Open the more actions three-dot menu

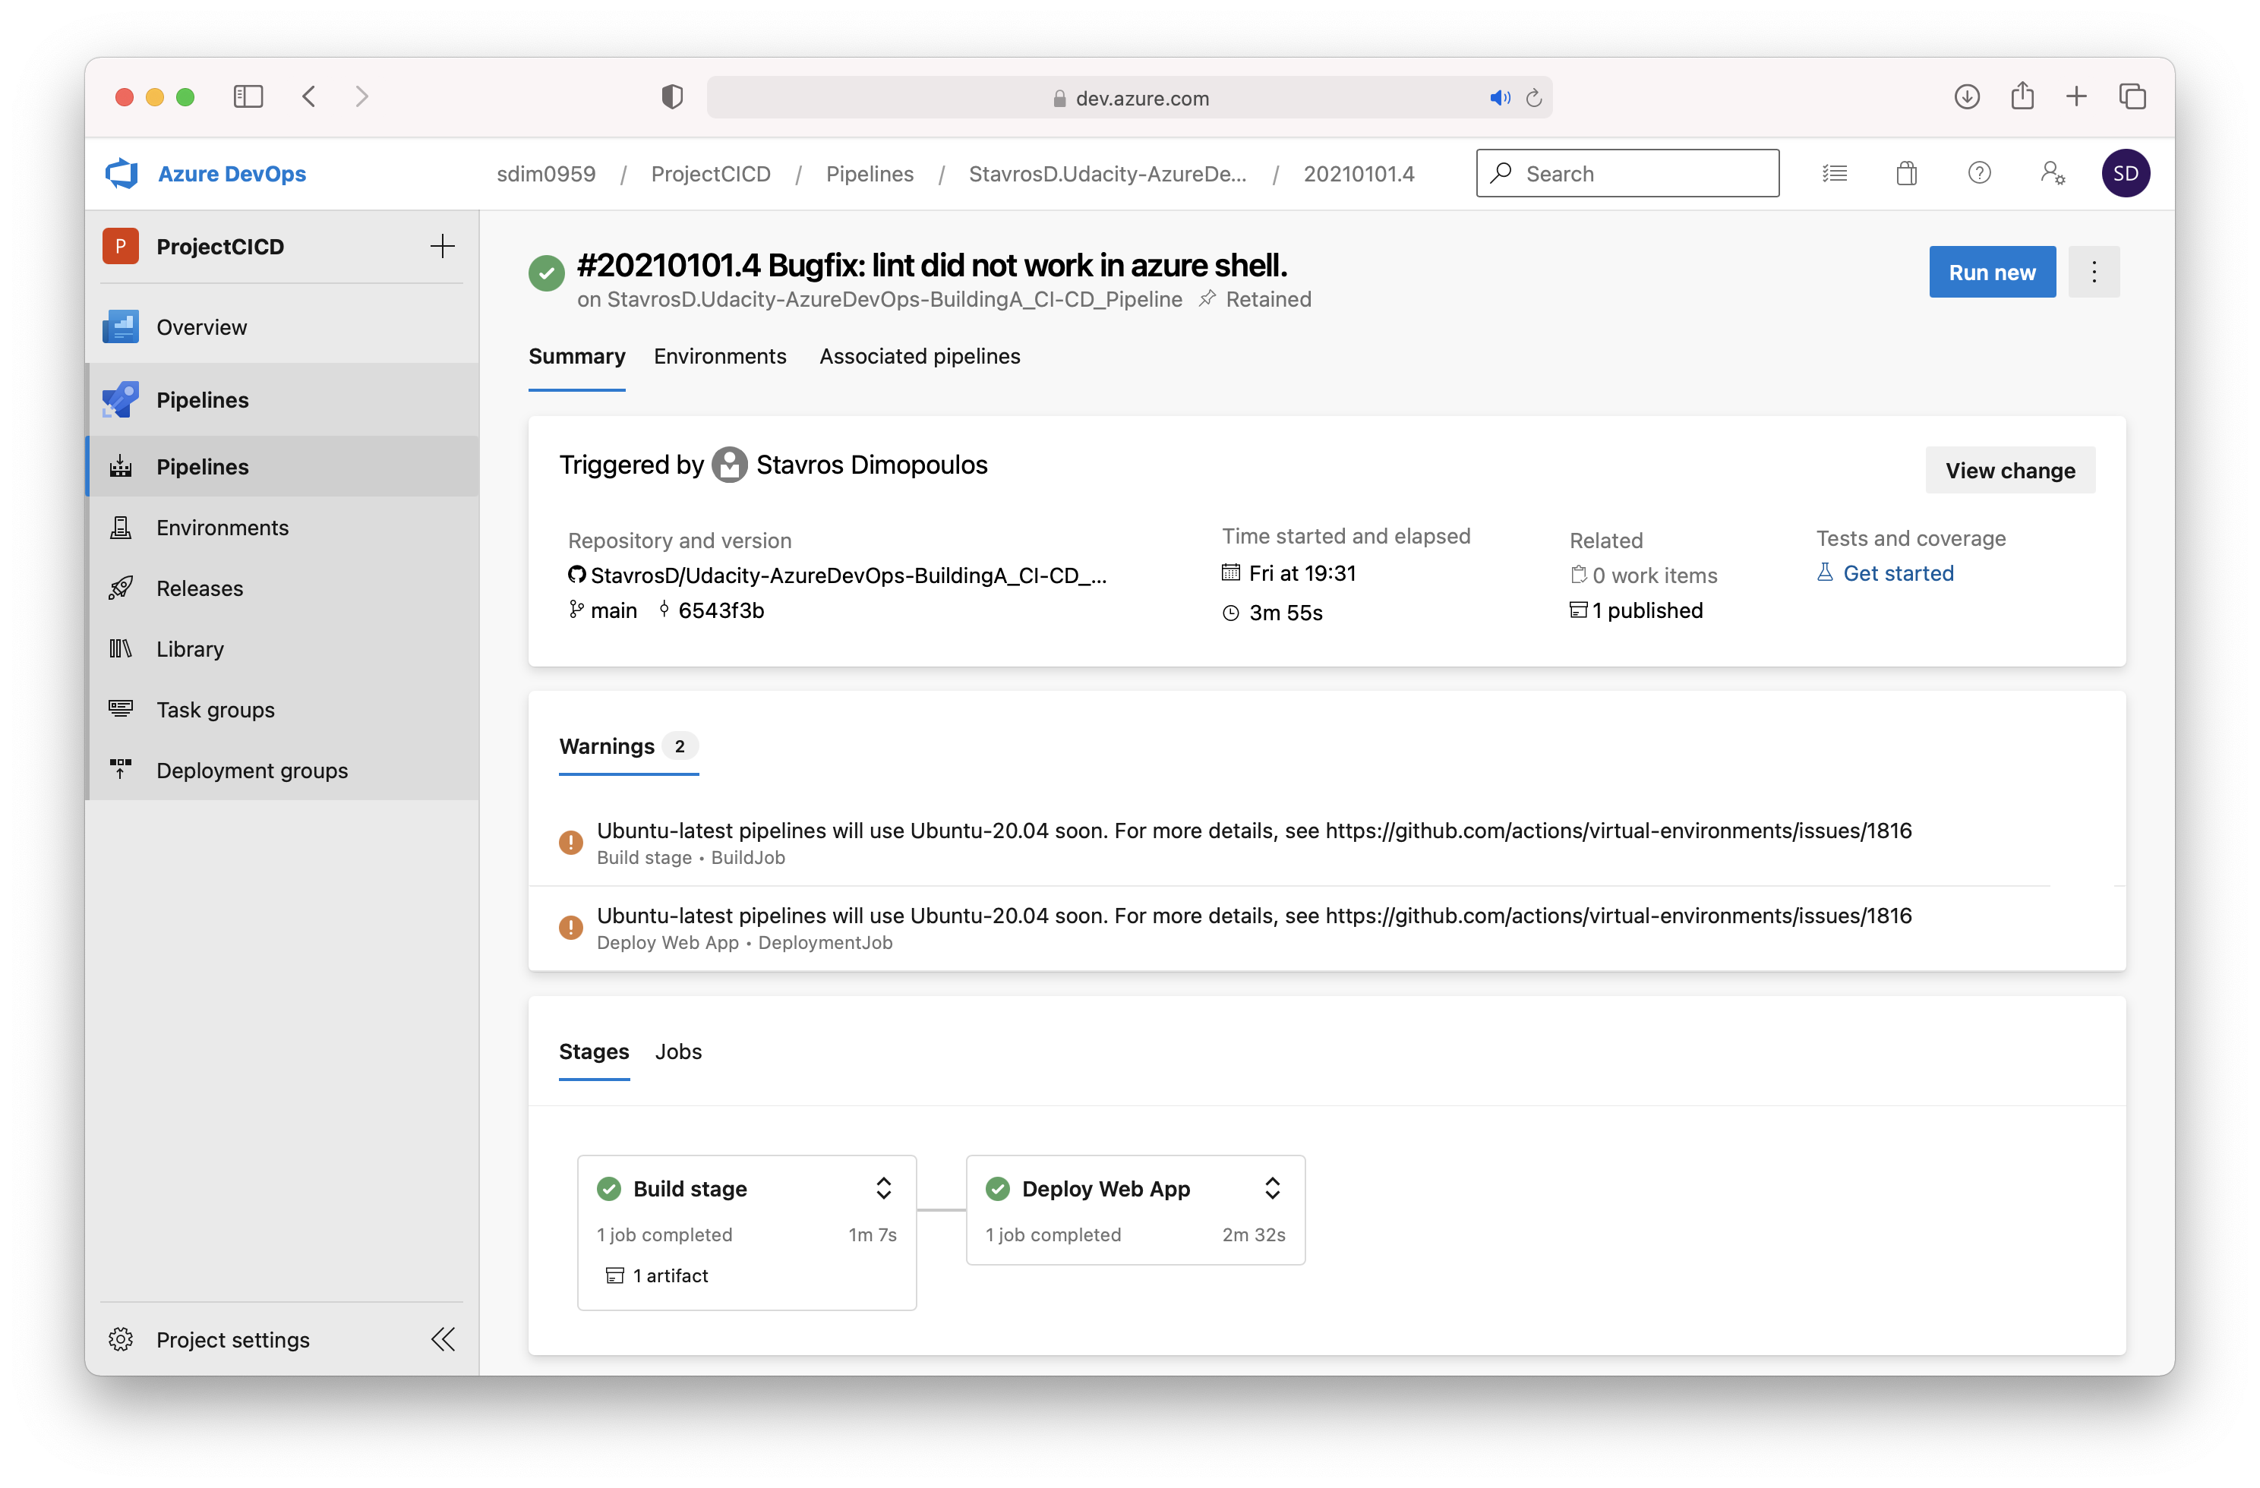pos(2094,273)
